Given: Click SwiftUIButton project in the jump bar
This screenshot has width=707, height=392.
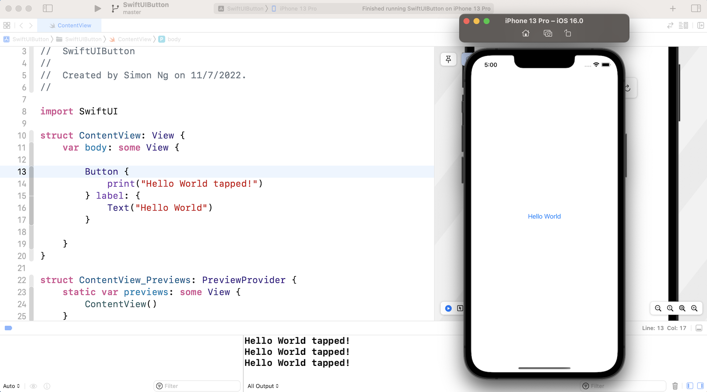Looking at the screenshot, I should [x=26, y=39].
